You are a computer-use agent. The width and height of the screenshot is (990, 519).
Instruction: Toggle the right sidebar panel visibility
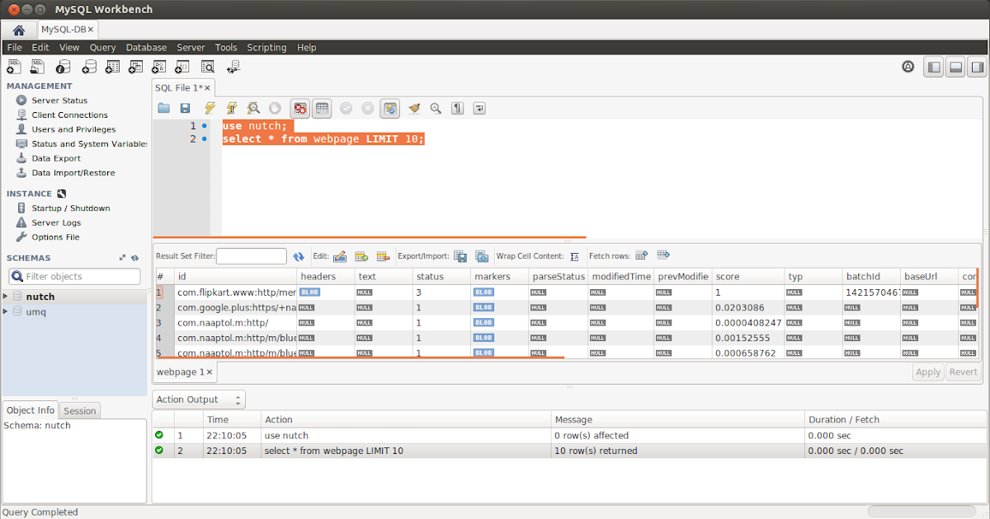977,68
